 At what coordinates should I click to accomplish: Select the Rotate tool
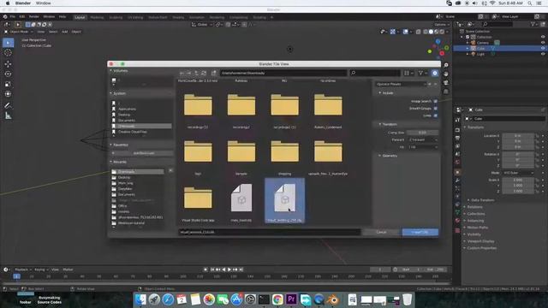tap(8, 74)
